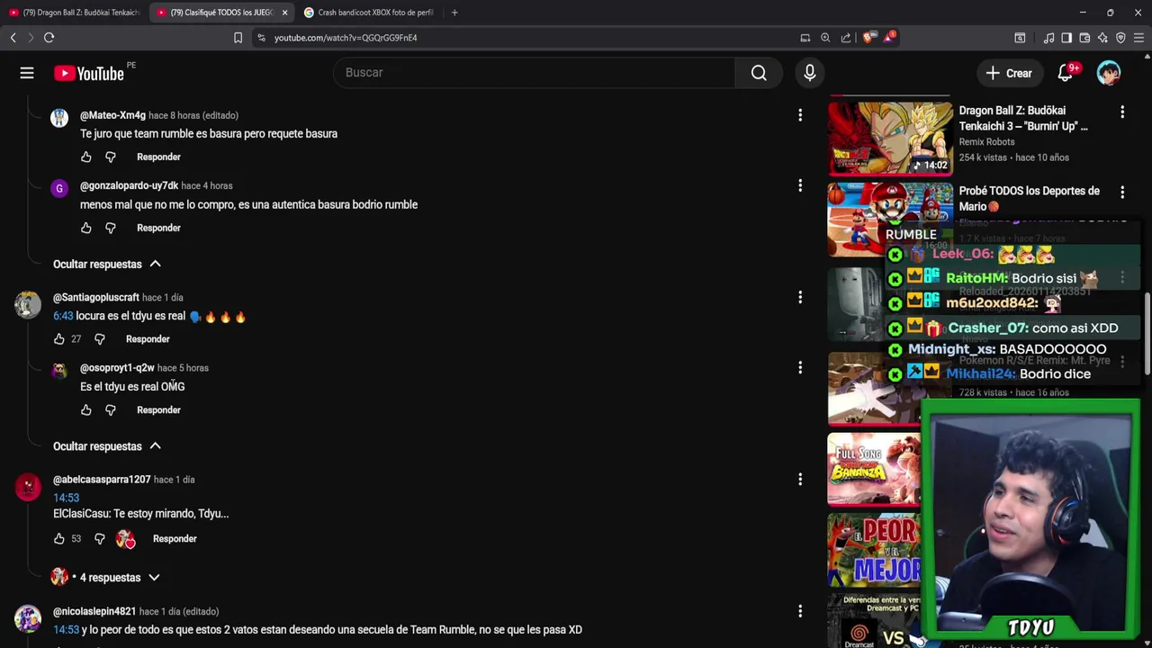
Task: Open media control music note icon
Action: pyautogui.click(x=1048, y=38)
